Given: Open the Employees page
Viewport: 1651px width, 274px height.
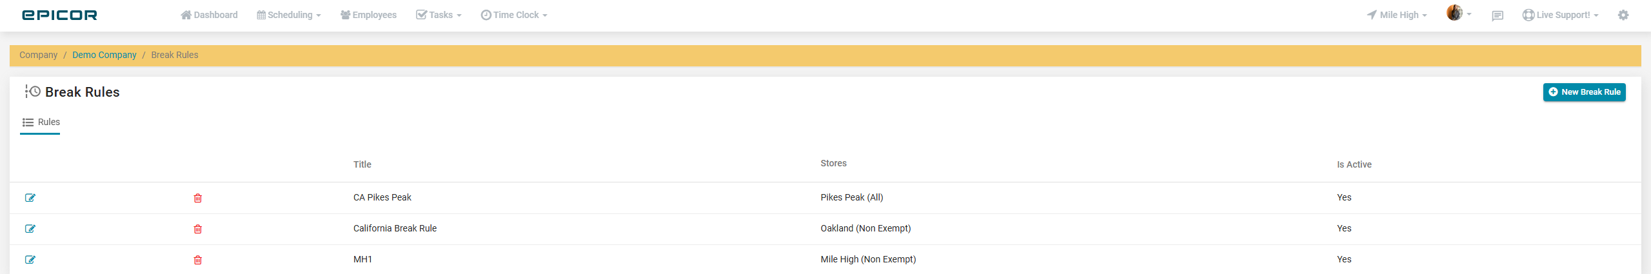Looking at the screenshot, I should coord(368,15).
